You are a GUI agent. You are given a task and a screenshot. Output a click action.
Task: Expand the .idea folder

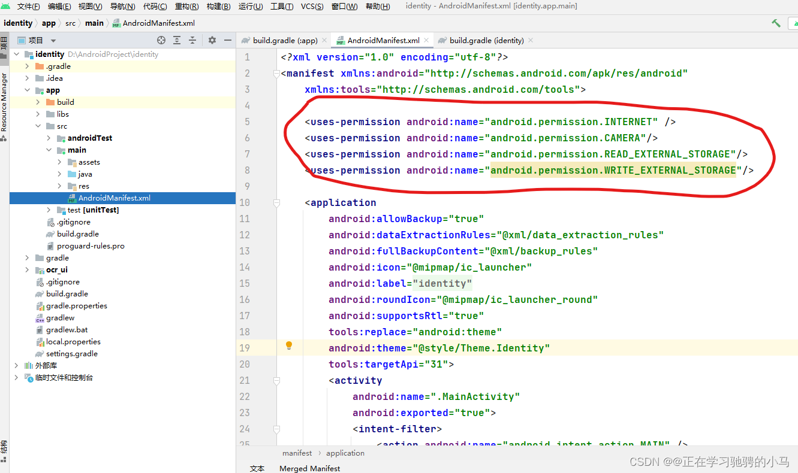(x=27, y=78)
